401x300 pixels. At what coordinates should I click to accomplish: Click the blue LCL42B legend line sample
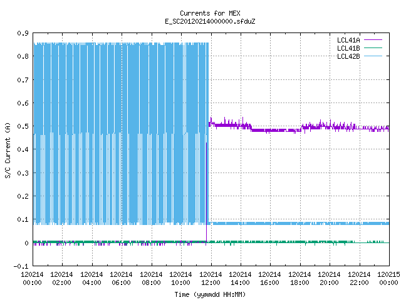[x=373, y=56]
